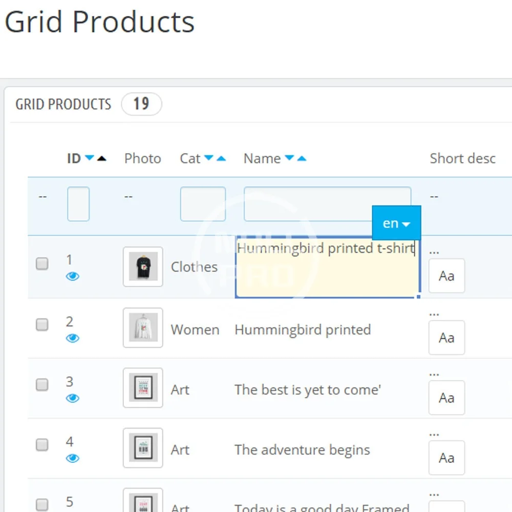Toggle the eye icon for product 3

click(73, 398)
